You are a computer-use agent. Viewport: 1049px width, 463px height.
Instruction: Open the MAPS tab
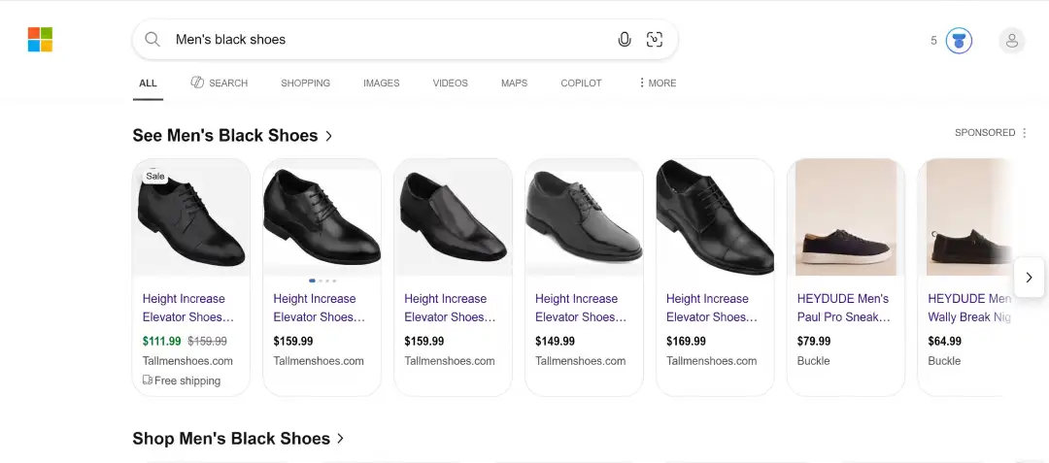coord(514,83)
